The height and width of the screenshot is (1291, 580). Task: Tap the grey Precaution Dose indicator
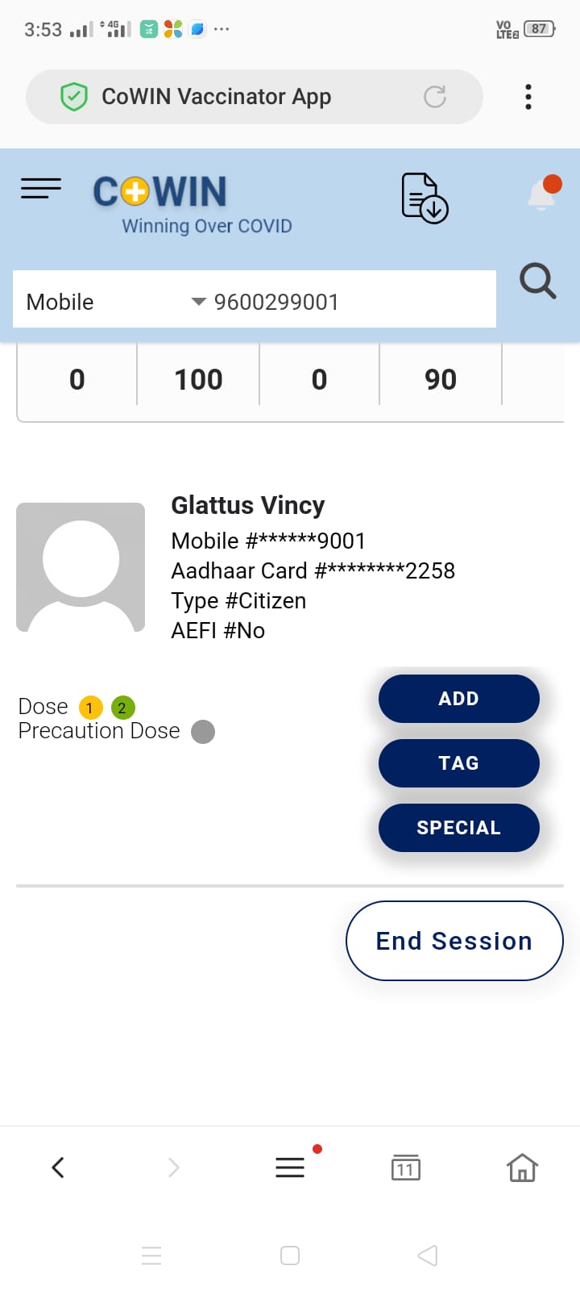tap(203, 732)
